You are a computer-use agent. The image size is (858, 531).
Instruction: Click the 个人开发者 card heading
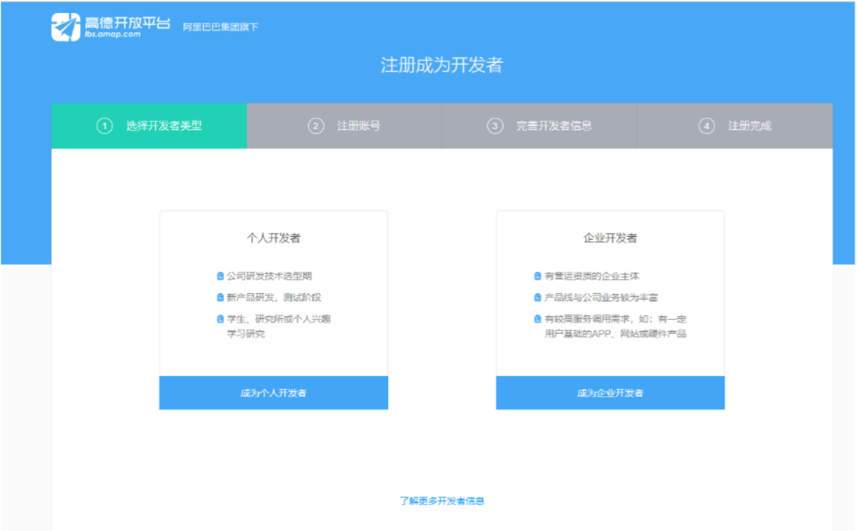click(274, 238)
